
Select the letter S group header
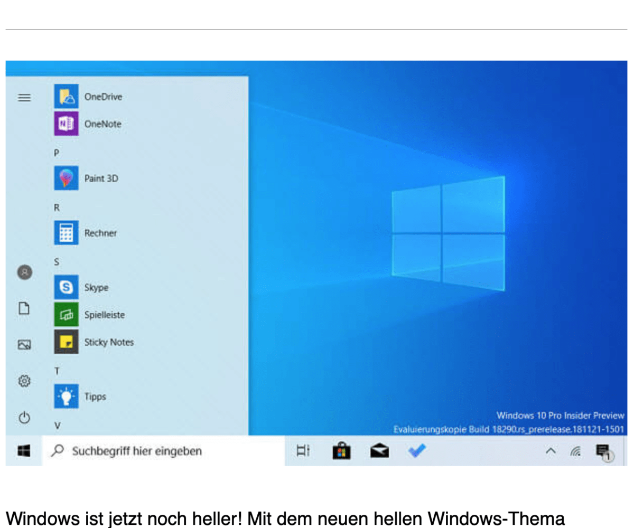[57, 262]
